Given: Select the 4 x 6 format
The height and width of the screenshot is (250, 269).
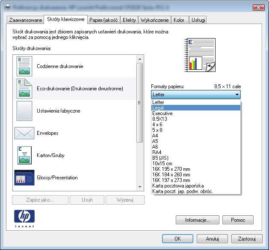Looking at the screenshot, I should click(196, 125).
